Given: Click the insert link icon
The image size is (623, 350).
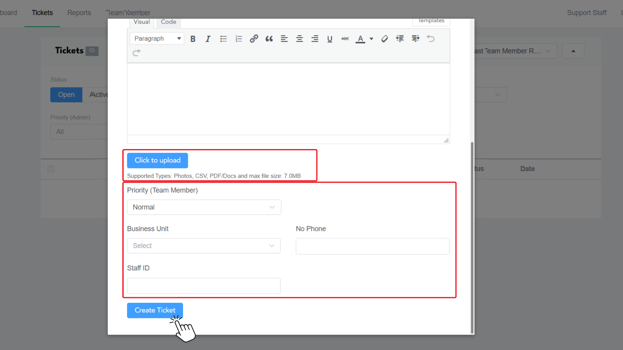Looking at the screenshot, I should pyautogui.click(x=254, y=39).
